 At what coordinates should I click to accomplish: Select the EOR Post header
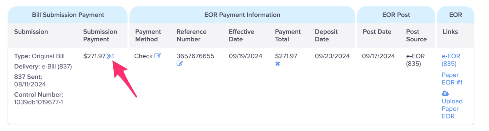pyautogui.click(x=396, y=15)
